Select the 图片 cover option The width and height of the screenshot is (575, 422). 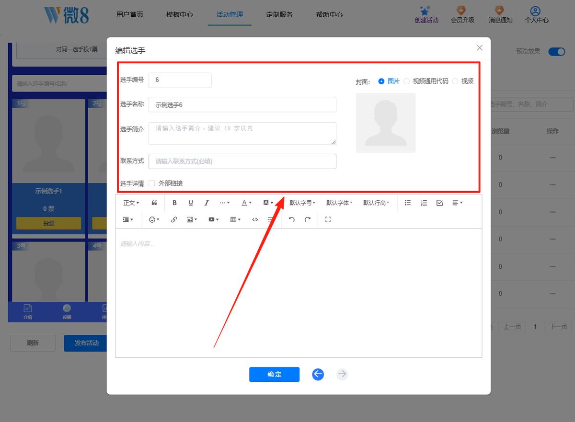point(389,81)
